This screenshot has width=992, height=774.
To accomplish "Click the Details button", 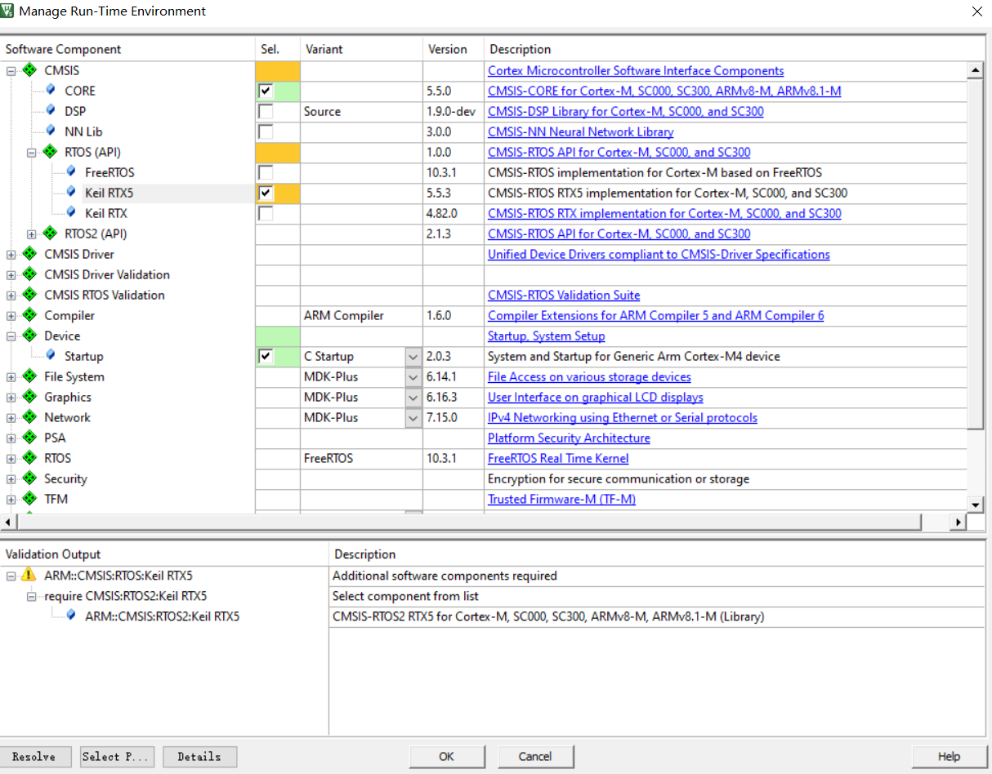I will pos(199,757).
